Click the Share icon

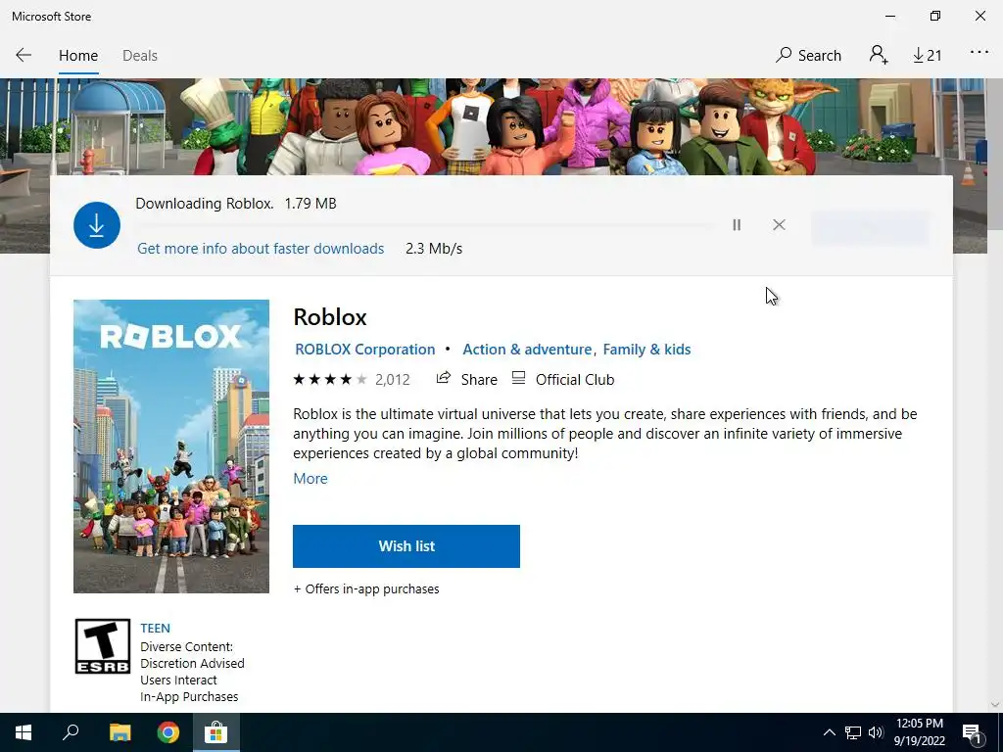pyautogui.click(x=444, y=378)
